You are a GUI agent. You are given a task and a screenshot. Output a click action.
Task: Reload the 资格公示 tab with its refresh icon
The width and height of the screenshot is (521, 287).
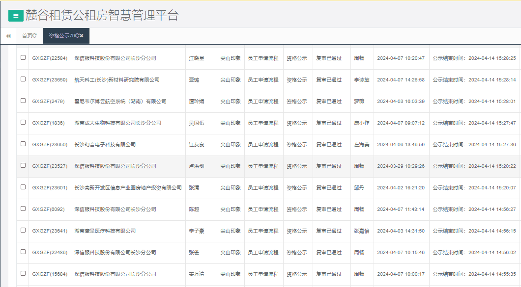pyautogui.click(x=77, y=35)
